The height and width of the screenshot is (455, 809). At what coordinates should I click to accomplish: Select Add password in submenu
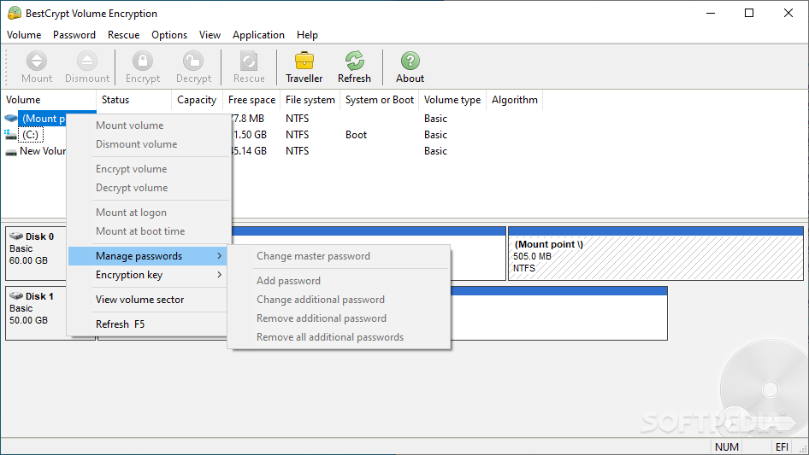(x=339, y=281)
